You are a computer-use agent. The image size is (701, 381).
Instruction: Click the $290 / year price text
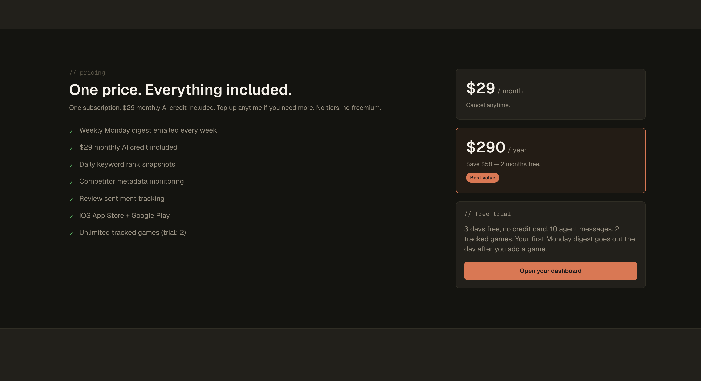pyautogui.click(x=496, y=147)
